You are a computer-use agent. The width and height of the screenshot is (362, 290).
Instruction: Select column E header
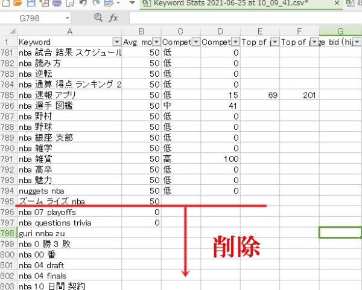(x=259, y=31)
